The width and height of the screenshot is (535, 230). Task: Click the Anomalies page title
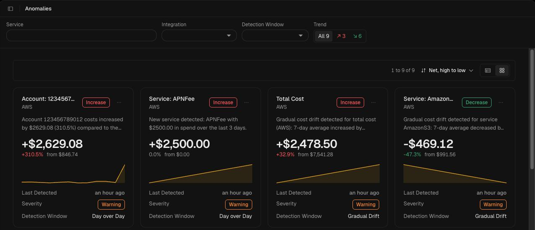(38, 9)
